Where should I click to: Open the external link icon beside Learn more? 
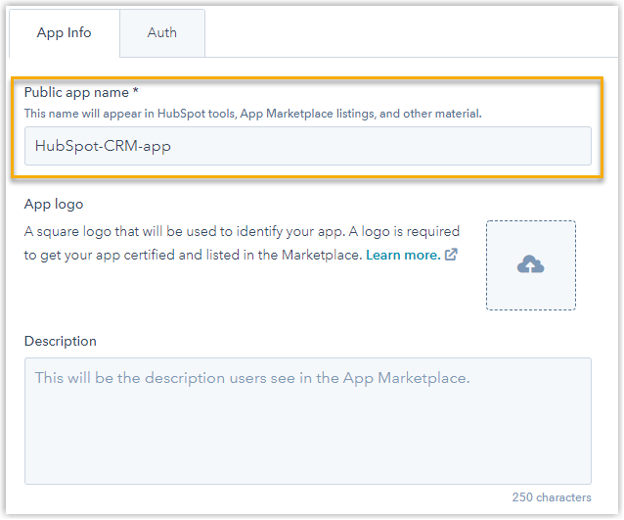point(451,255)
